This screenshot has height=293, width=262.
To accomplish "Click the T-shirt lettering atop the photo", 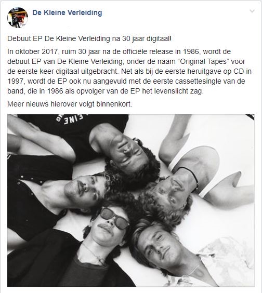I will pyautogui.click(x=70, y=119).
